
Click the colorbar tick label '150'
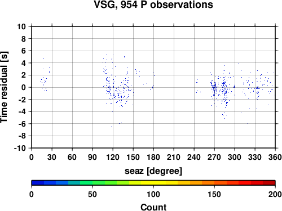[x=214, y=194]
